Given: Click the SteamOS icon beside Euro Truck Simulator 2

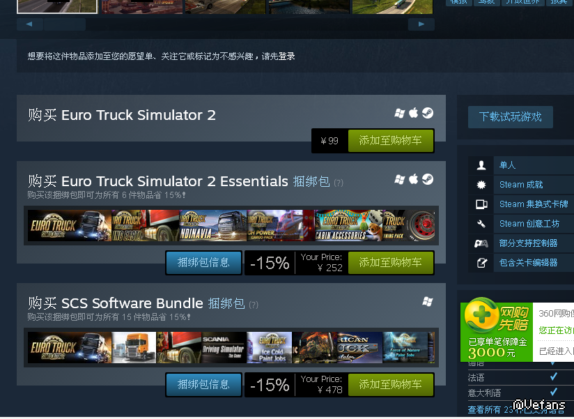Looking at the screenshot, I should [428, 113].
